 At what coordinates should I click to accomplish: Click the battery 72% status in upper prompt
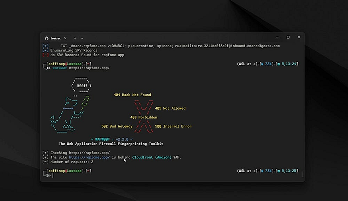point(267,64)
